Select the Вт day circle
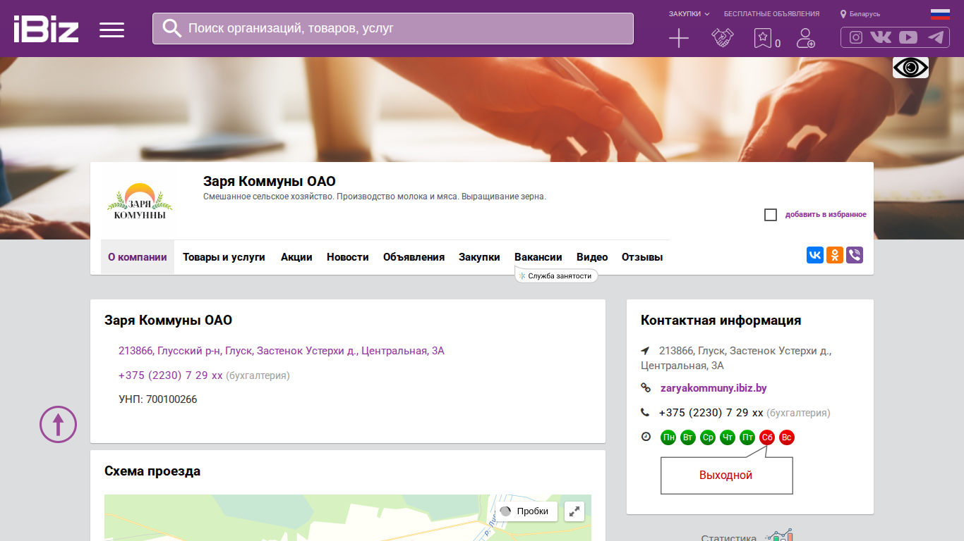The height and width of the screenshot is (541, 964). [688, 437]
